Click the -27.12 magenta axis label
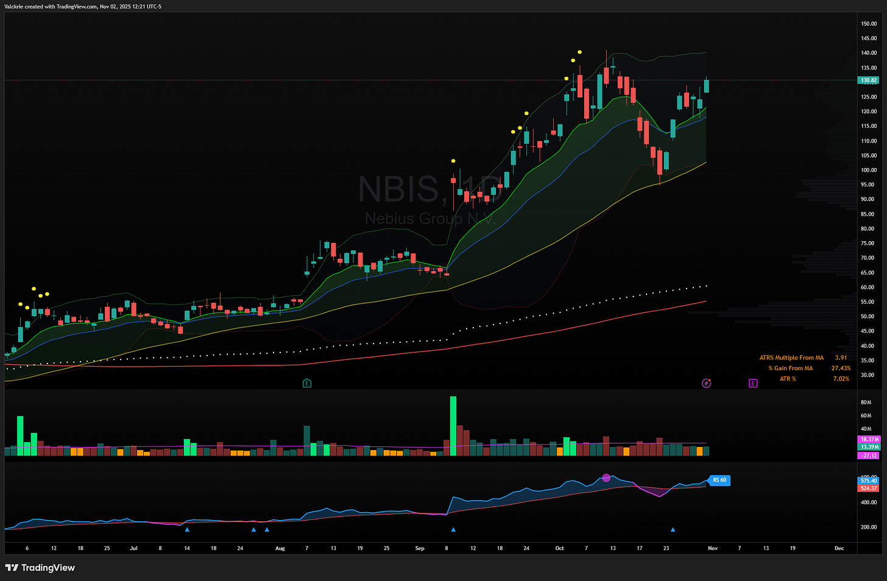The image size is (887, 581). [x=869, y=456]
